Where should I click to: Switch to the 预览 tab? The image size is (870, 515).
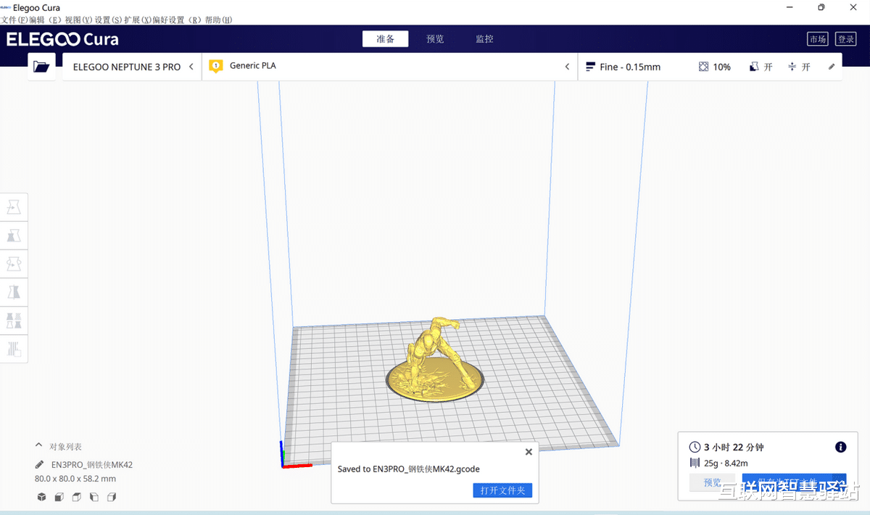[435, 38]
